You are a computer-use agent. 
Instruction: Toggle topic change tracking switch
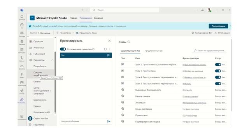pos(63,49)
